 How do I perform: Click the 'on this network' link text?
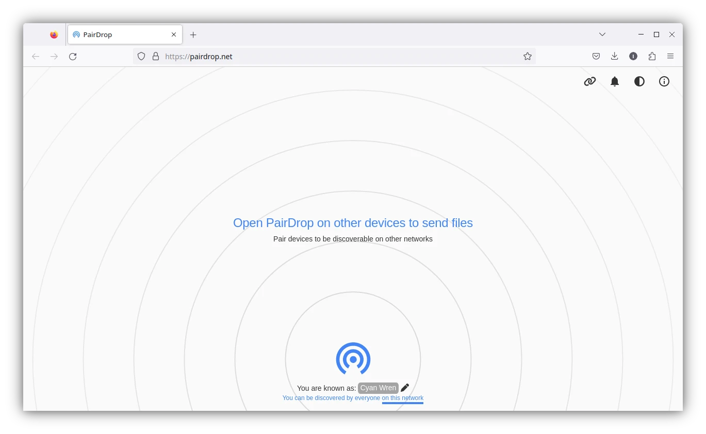pos(403,398)
